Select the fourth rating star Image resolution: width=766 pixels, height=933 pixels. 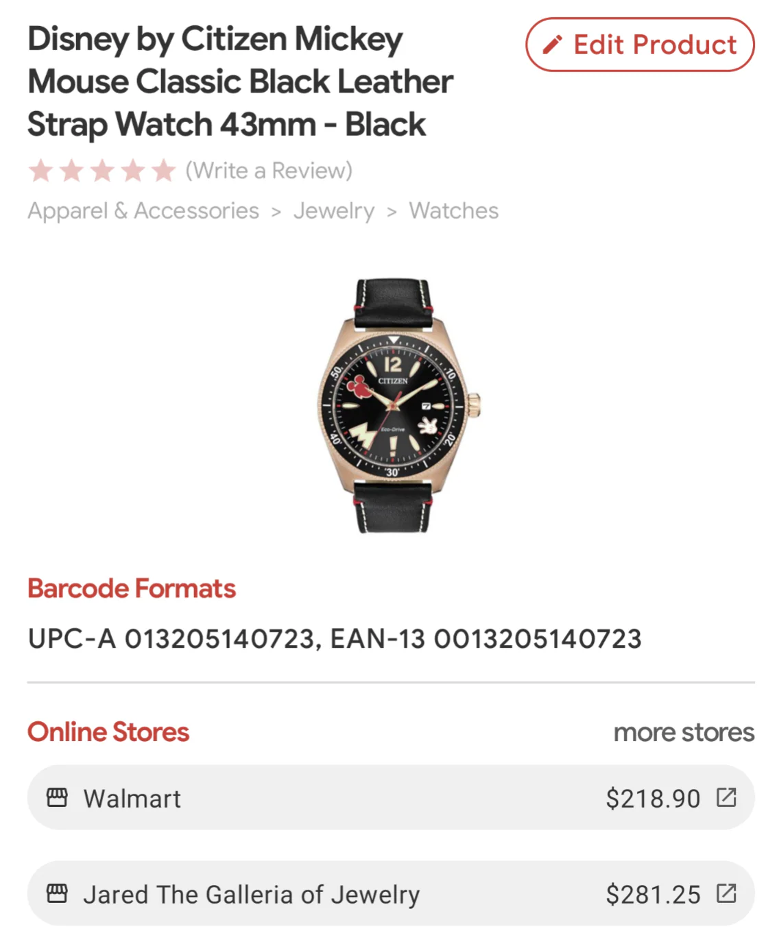133,171
